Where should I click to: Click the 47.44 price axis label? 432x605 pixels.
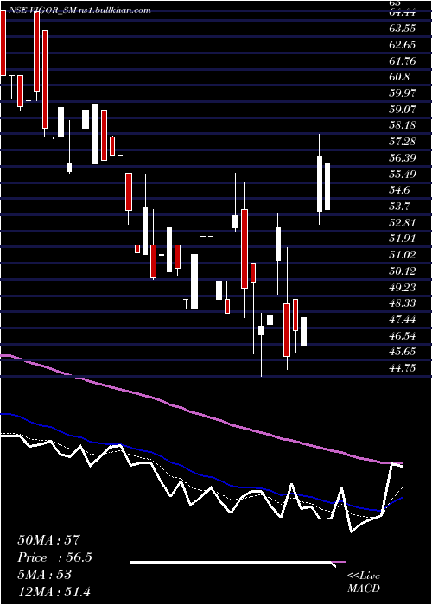pos(403,320)
